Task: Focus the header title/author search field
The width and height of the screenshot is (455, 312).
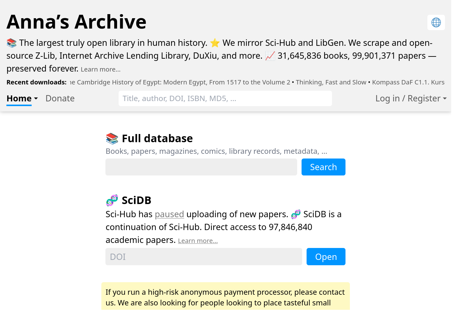Action: click(x=225, y=99)
